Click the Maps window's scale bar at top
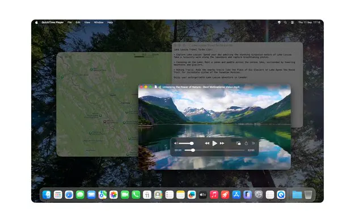Viewport: 355px width, 222px height. point(146,55)
